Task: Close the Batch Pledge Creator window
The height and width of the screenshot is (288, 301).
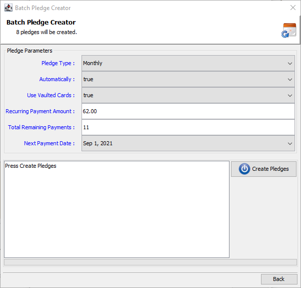Action: [292, 8]
